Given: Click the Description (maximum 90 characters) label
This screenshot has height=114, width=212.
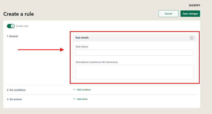Looking at the screenshot, I should [97, 62].
